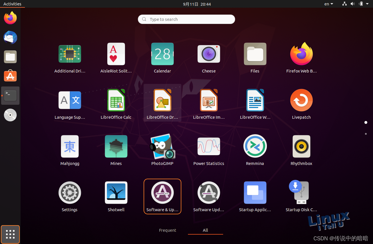Viewport: 373px width, 244px height.
Task: Open the en input source dropdown
Action: point(329,4)
